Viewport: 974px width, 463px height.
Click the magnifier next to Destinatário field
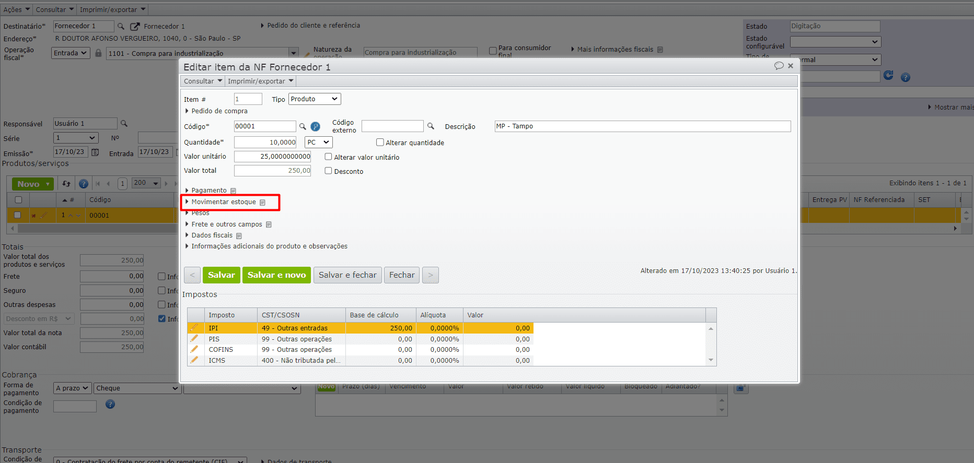pyautogui.click(x=121, y=26)
